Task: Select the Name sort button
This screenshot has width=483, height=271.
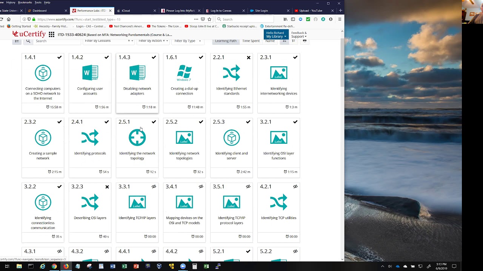Action: [x=270, y=41]
